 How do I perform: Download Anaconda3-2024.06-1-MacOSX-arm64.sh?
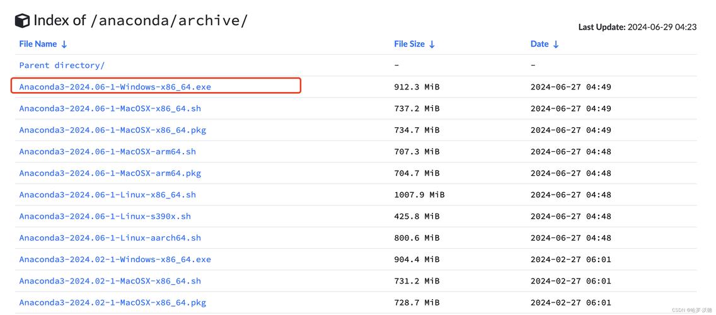(x=107, y=152)
